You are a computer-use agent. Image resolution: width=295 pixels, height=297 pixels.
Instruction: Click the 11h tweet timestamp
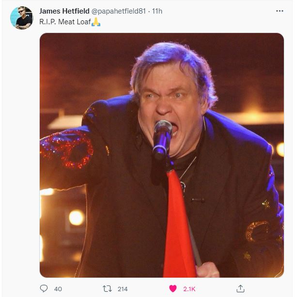click(x=157, y=11)
